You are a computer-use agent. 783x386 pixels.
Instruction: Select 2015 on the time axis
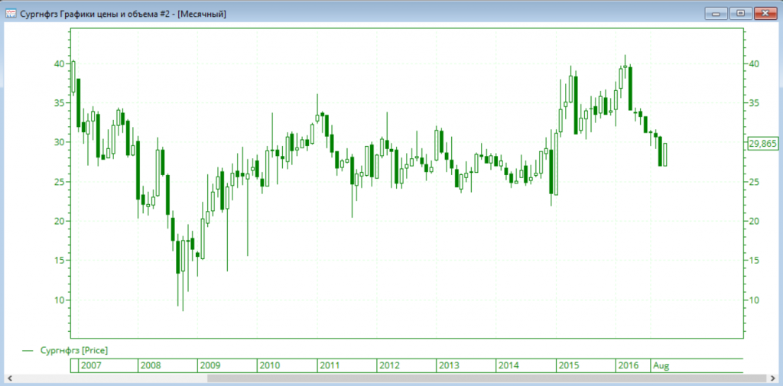[x=569, y=365]
